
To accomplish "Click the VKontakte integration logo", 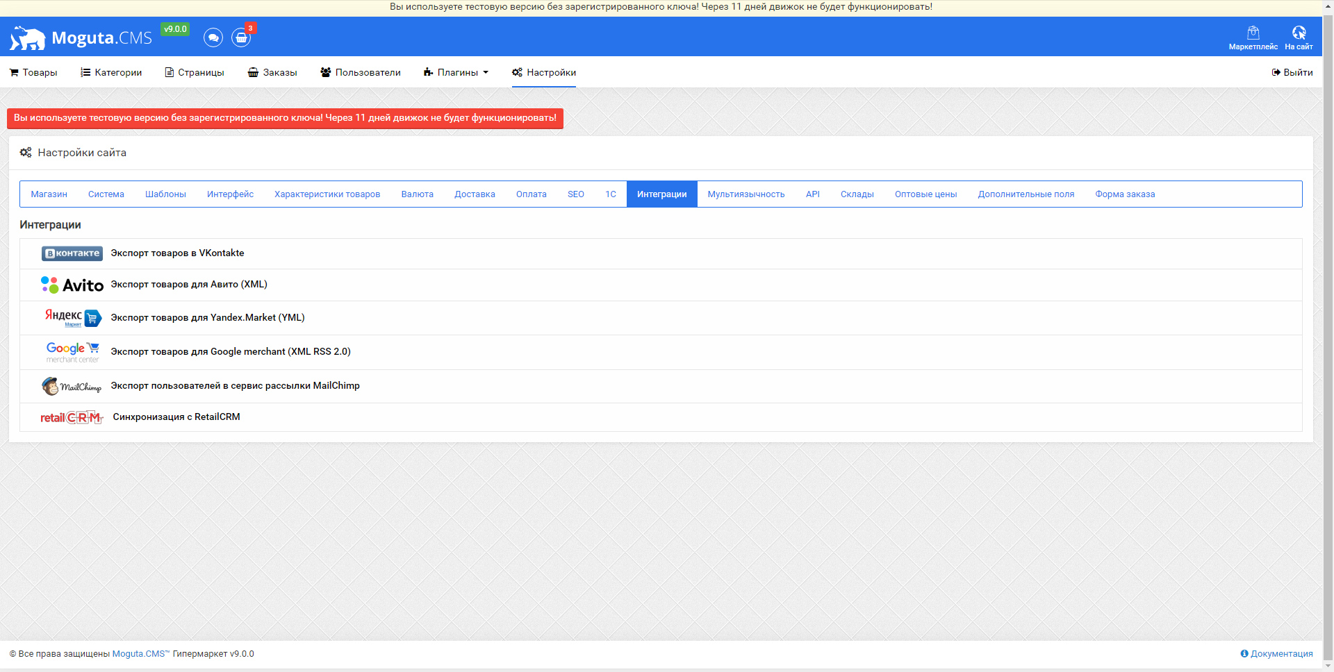I will [x=72, y=253].
